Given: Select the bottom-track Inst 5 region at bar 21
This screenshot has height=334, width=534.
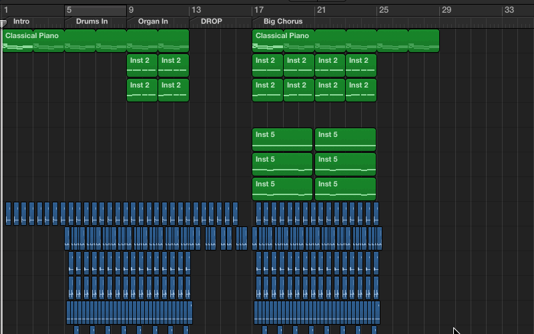Looking at the screenshot, I should tap(346, 189).
